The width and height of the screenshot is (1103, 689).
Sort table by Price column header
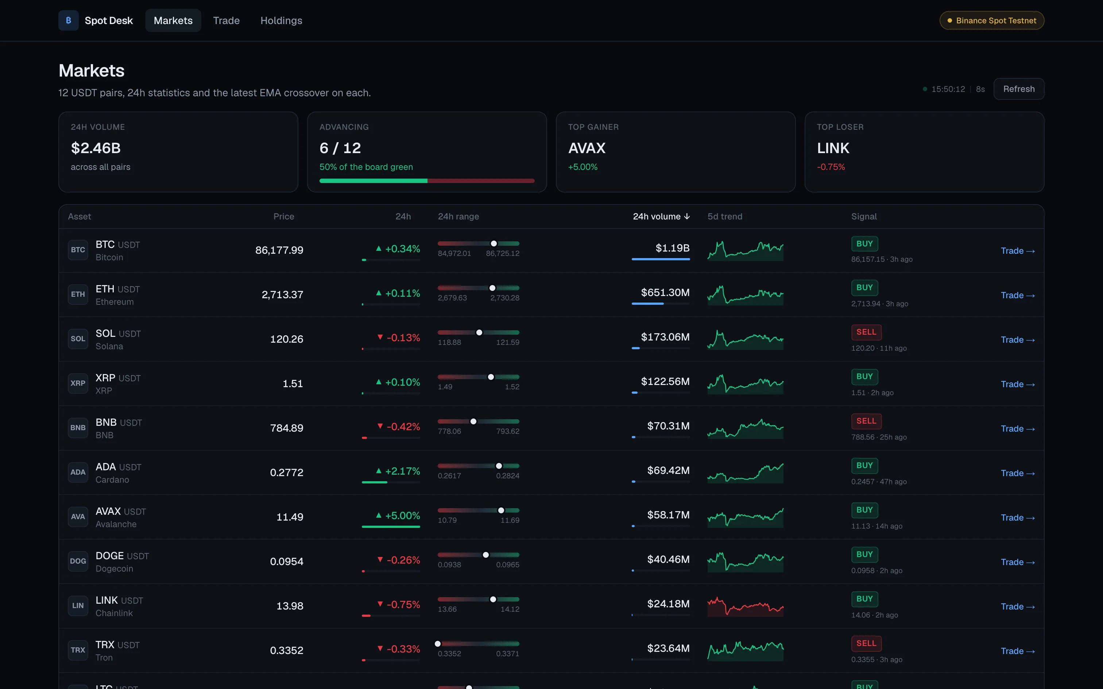point(283,217)
